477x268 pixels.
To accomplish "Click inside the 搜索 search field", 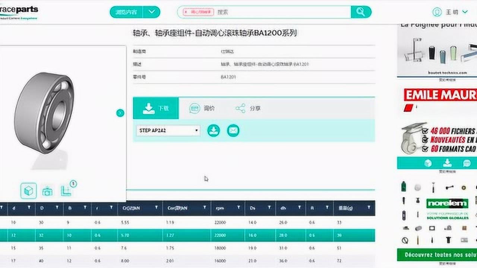I will (x=261, y=12).
